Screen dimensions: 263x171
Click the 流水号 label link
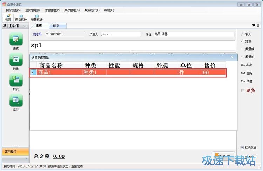point(37,34)
